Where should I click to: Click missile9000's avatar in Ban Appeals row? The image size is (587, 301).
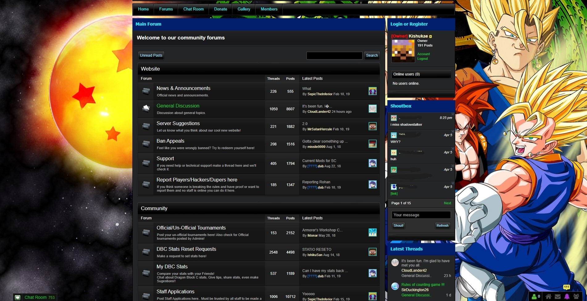pos(373,144)
